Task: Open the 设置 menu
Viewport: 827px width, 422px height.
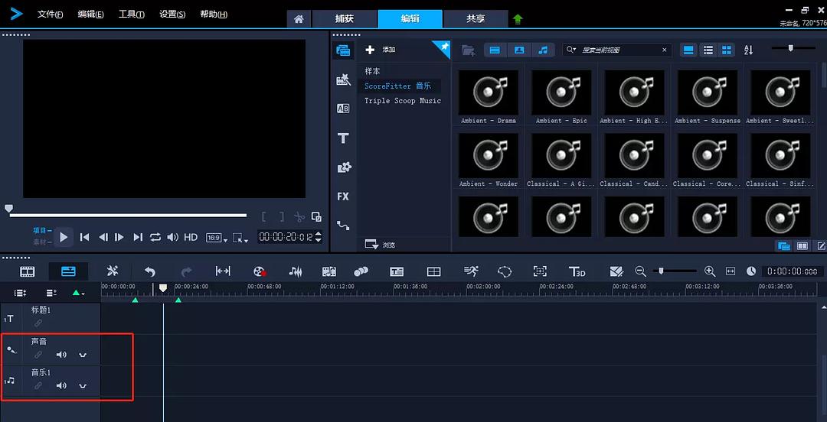Action: coord(172,15)
